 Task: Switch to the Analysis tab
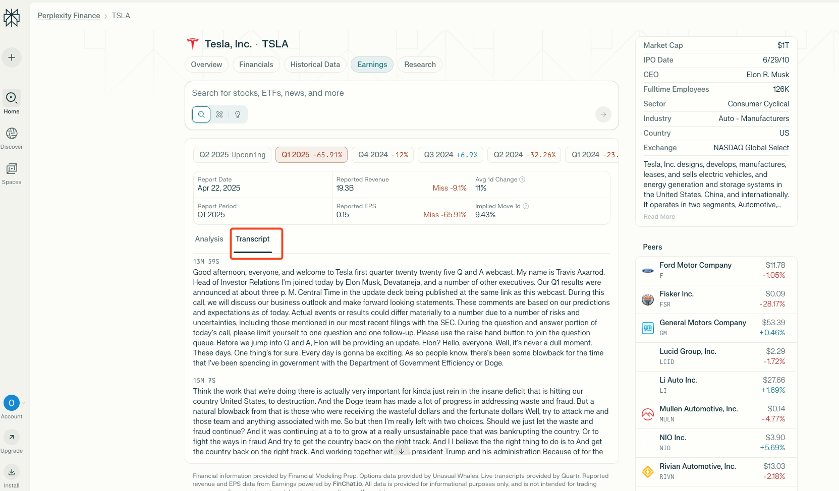point(209,239)
